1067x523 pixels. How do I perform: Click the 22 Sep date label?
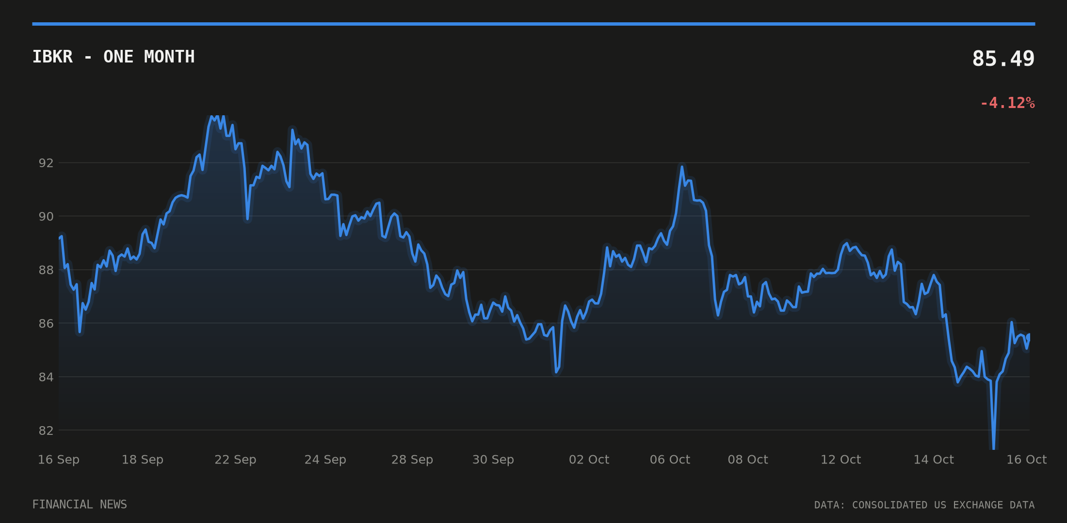[235, 460]
